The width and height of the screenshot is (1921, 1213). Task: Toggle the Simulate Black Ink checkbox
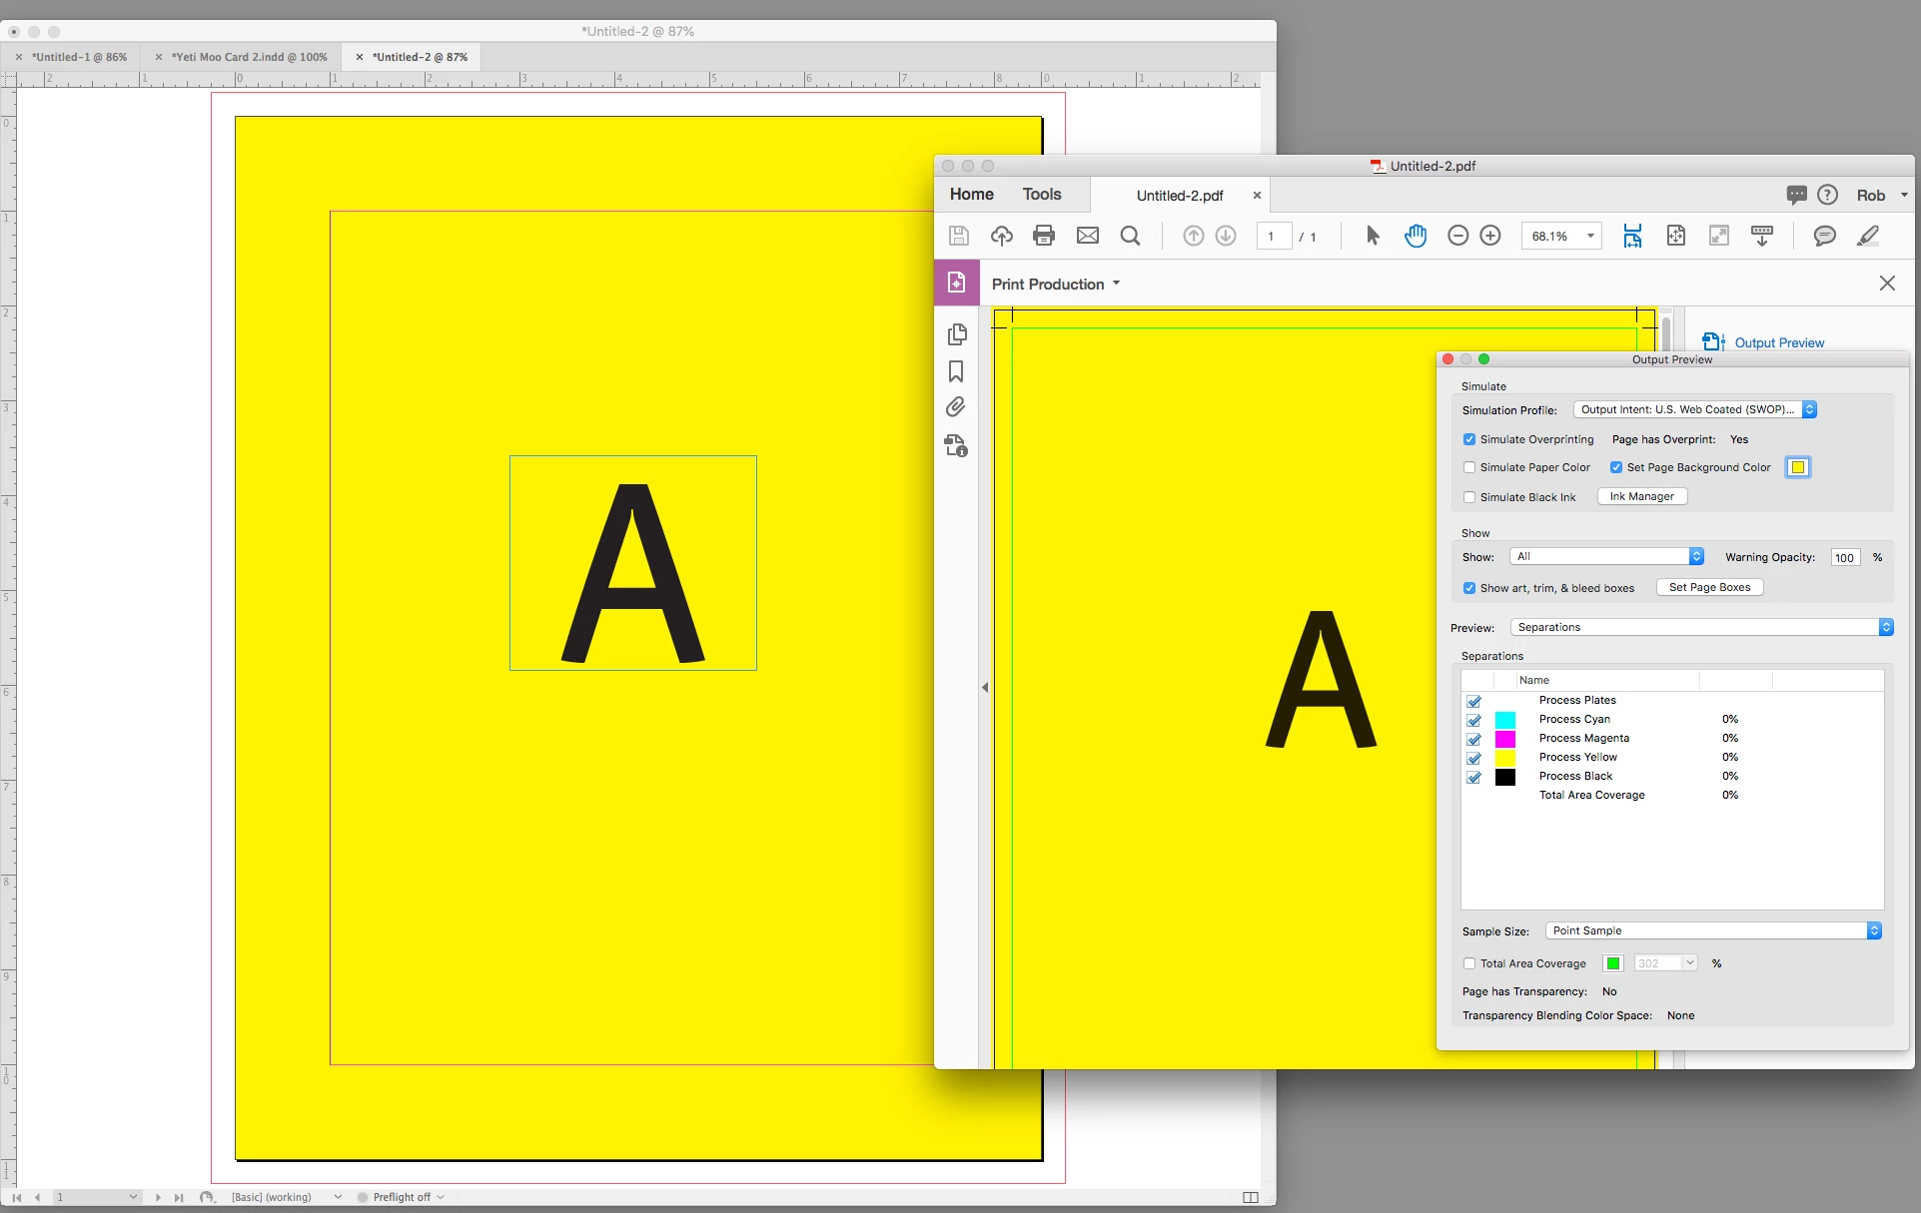point(1469,497)
